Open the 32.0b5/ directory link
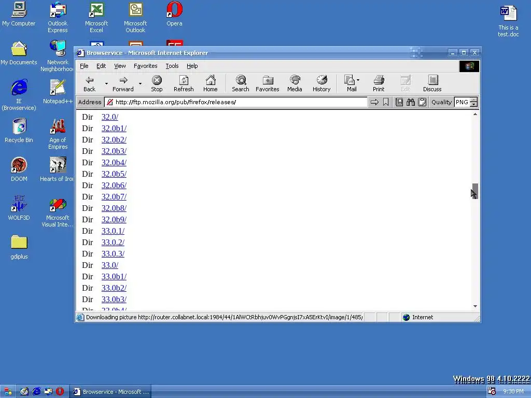Screen dimensions: 531x398 [x=114, y=174]
